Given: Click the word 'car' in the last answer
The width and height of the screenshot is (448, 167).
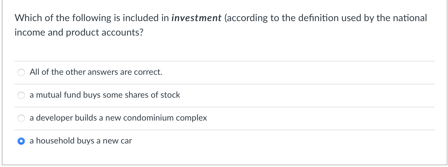Looking at the screenshot, I should point(126,141).
